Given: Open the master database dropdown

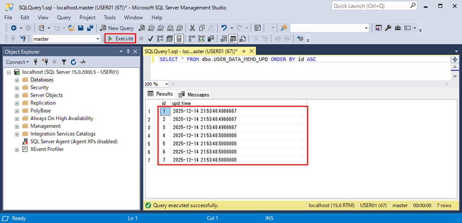Looking at the screenshot, I should point(98,39).
